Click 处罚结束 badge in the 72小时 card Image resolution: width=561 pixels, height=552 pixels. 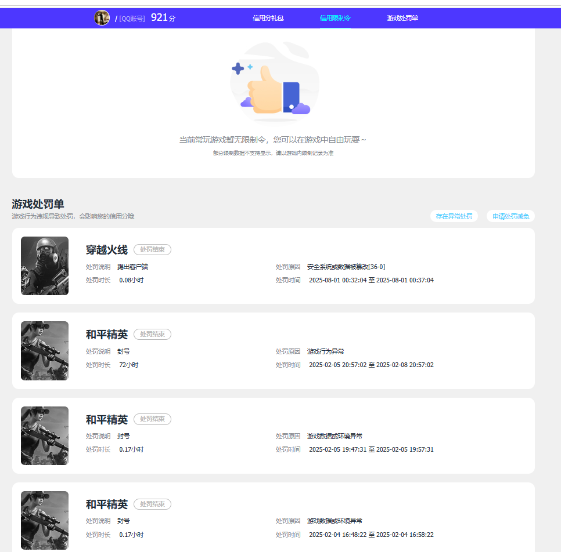tap(152, 334)
